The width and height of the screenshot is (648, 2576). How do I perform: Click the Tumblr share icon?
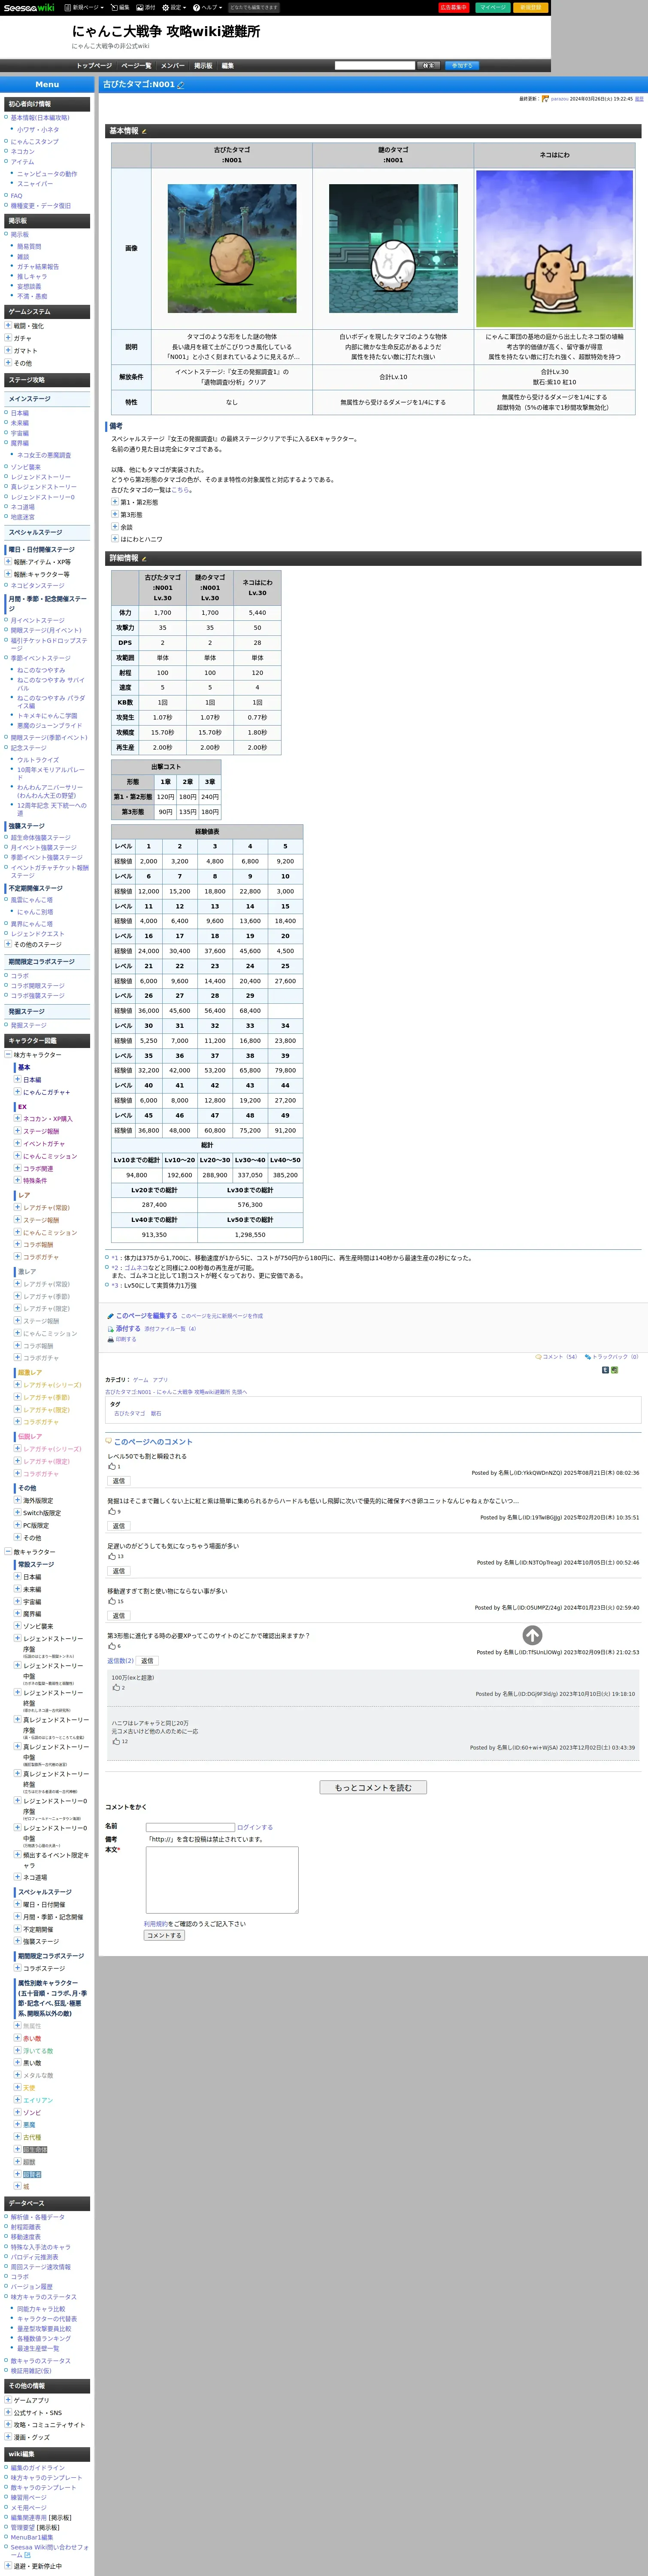(x=605, y=1370)
